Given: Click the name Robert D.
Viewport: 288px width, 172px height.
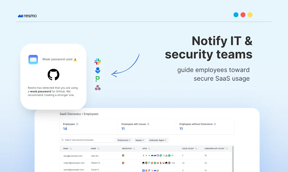Looking at the screenshot, I should tap(96, 163).
